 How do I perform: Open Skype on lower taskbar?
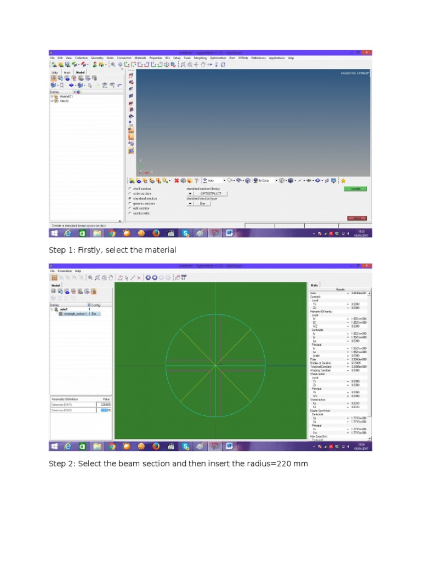pyautogui.click(x=185, y=446)
